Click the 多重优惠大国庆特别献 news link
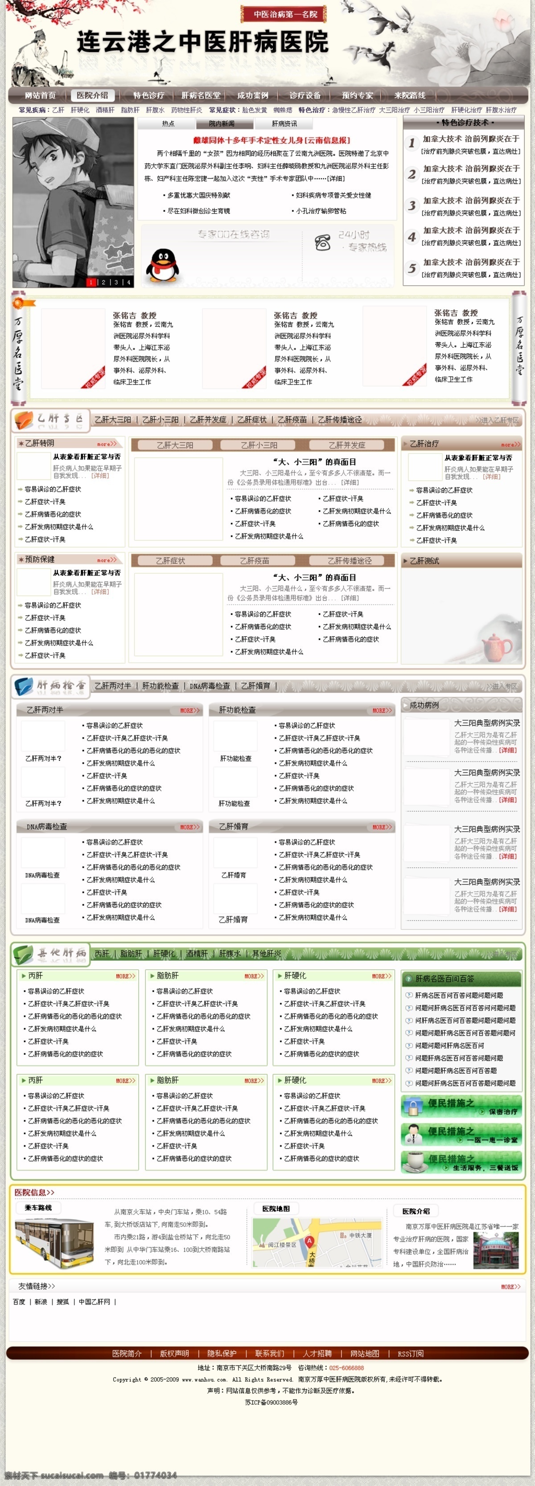The height and width of the screenshot is (1486, 535). tap(198, 196)
